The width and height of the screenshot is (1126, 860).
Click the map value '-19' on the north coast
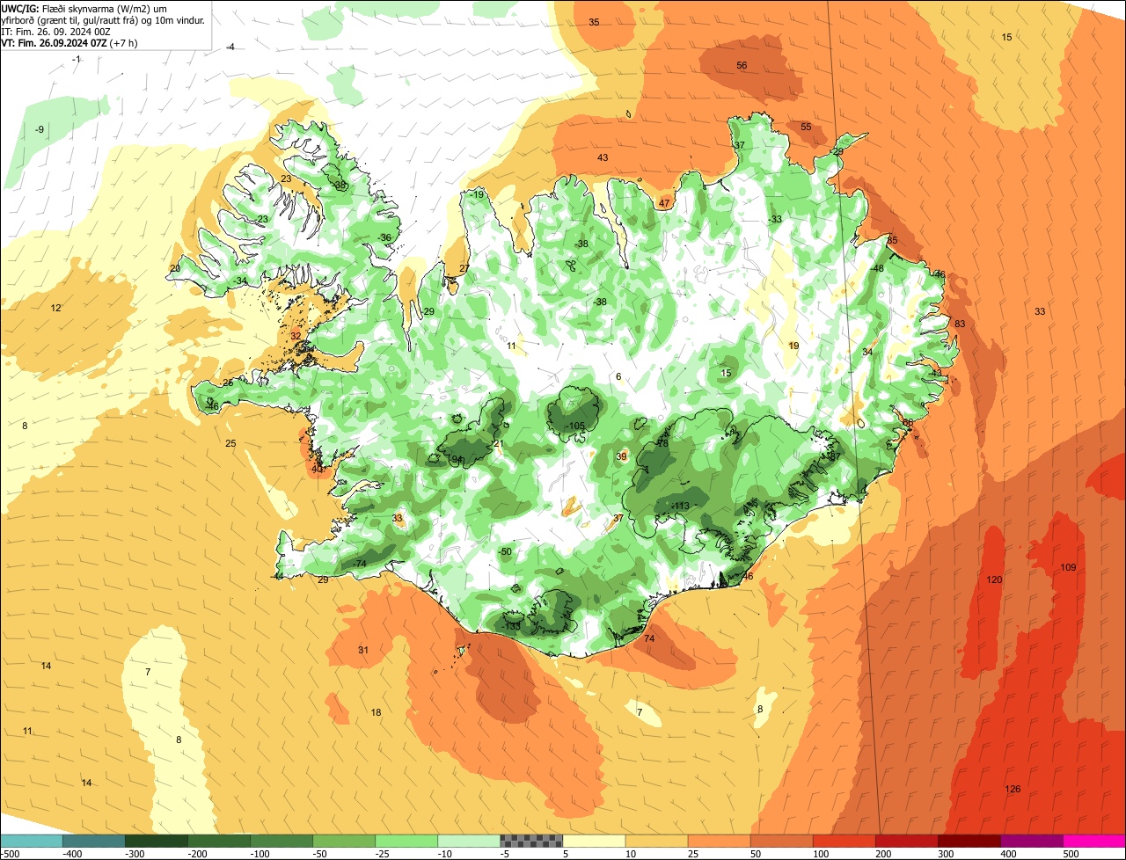pos(477,194)
